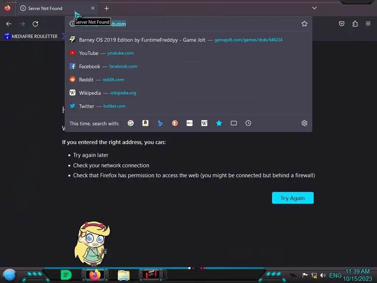Viewport: 377px width, 283px height.
Task: Click 'This time, search with:' label
Action: coord(94,123)
